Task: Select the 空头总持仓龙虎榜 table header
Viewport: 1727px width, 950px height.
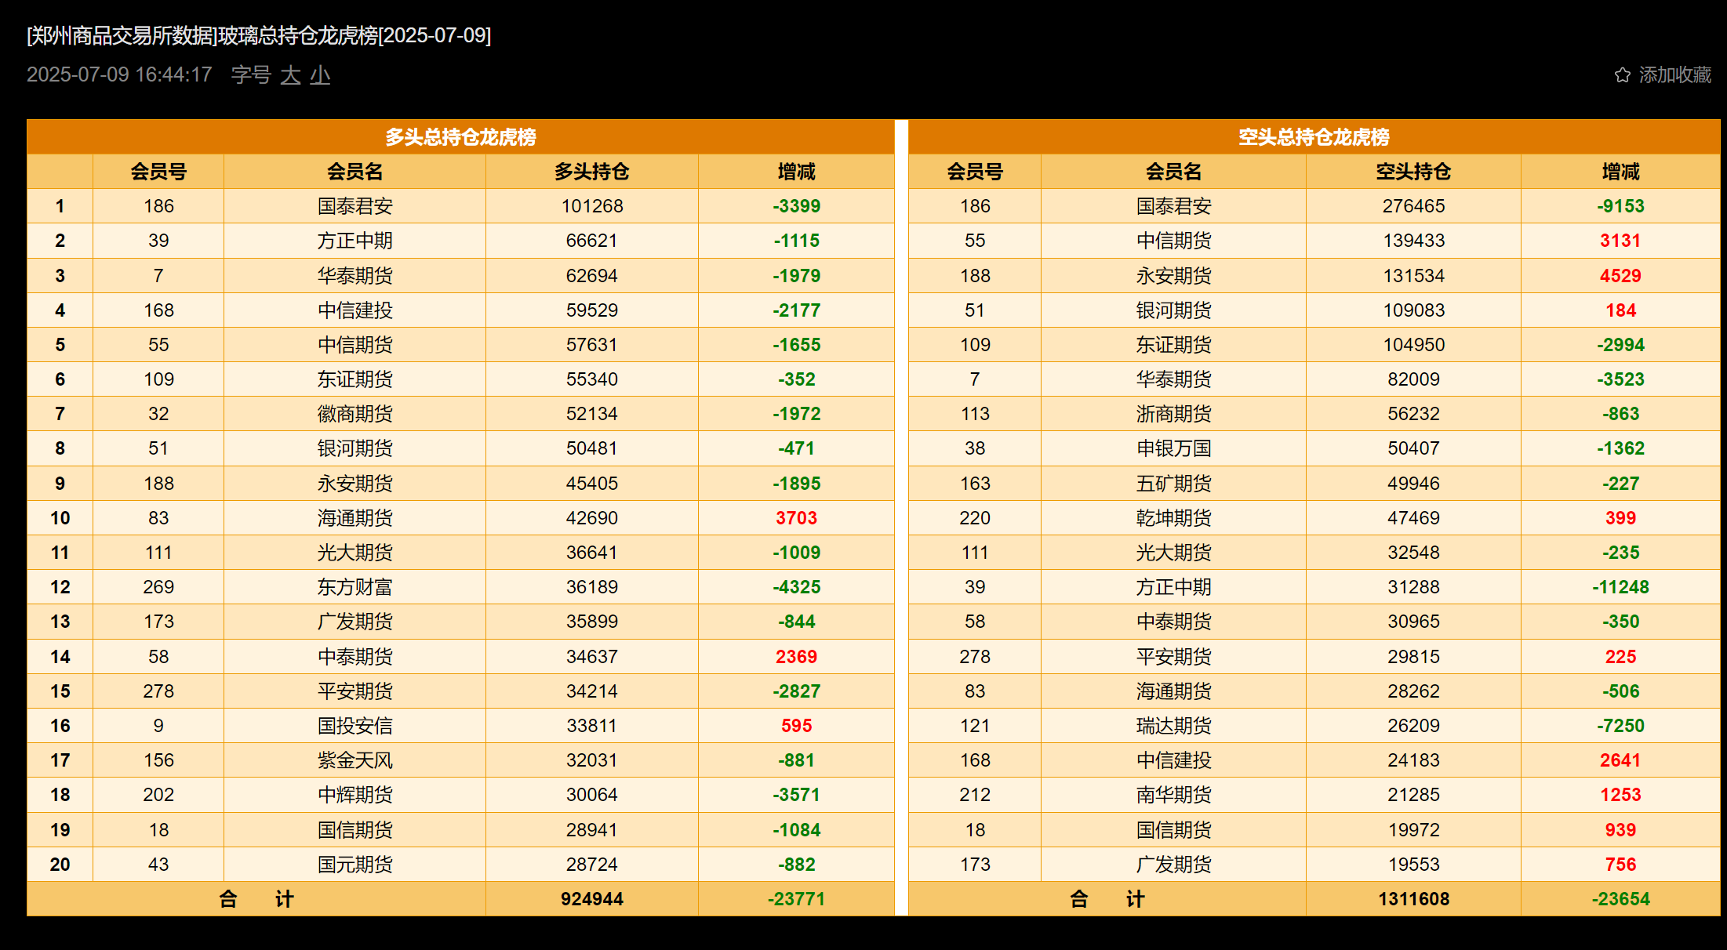Action: click(x=1314, y=137)
